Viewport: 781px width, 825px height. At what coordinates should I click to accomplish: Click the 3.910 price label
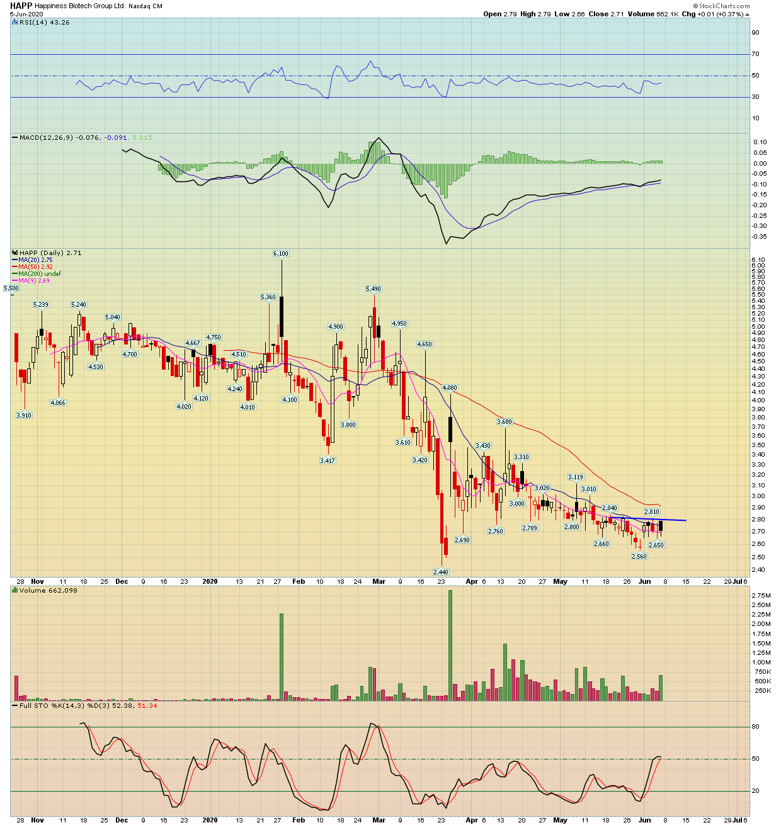point(24,415)
